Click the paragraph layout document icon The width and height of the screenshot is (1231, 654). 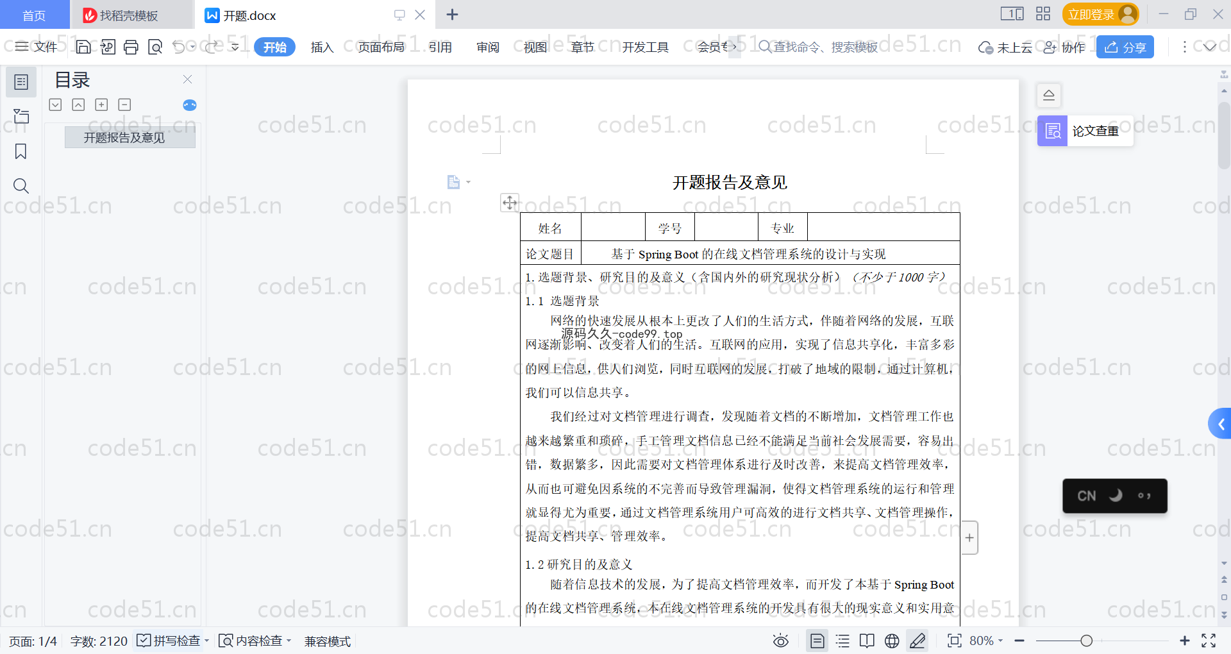(454, 182)
